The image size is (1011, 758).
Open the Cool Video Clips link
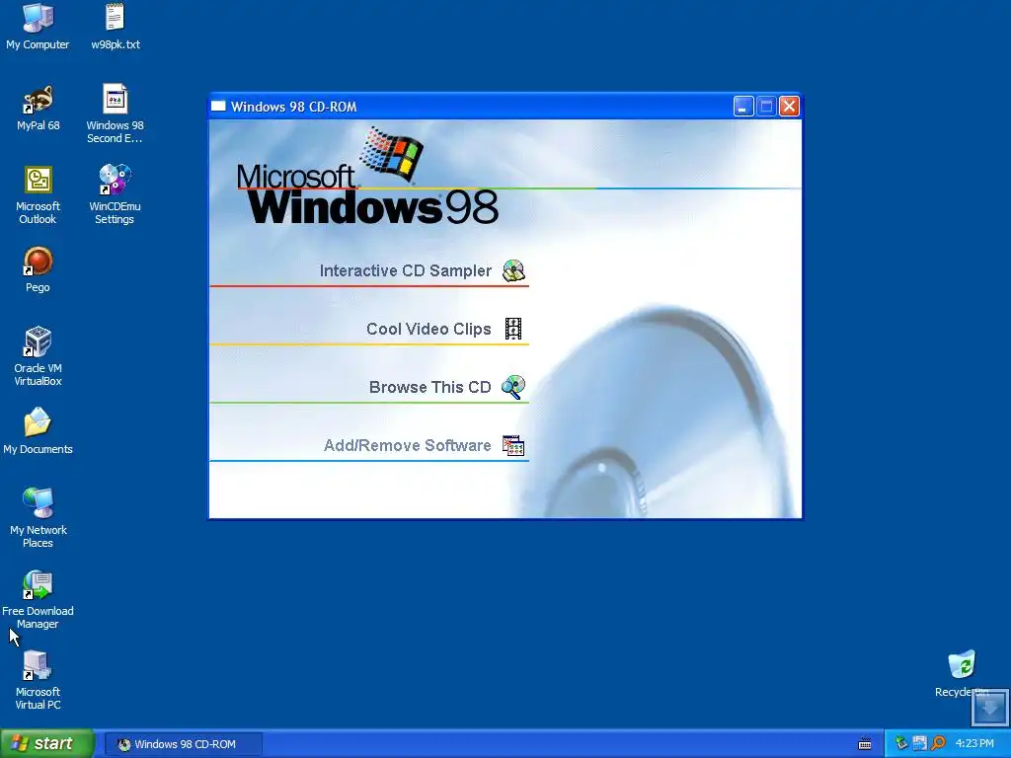[428, 329]
